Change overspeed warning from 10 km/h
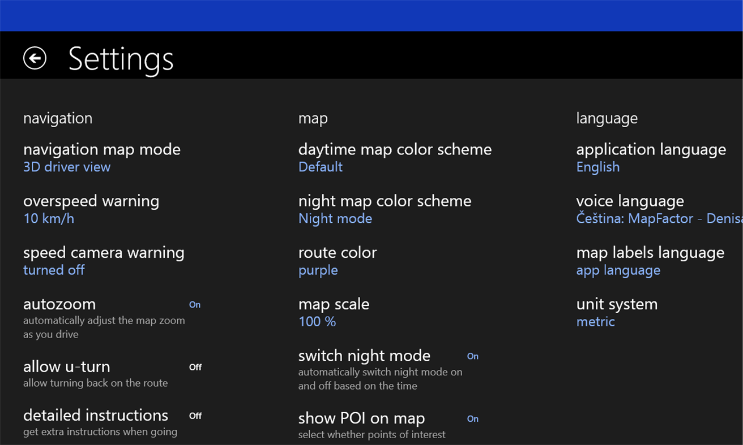 point(91,209)
